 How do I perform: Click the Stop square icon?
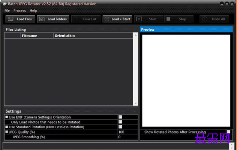(x=168, y=19)
